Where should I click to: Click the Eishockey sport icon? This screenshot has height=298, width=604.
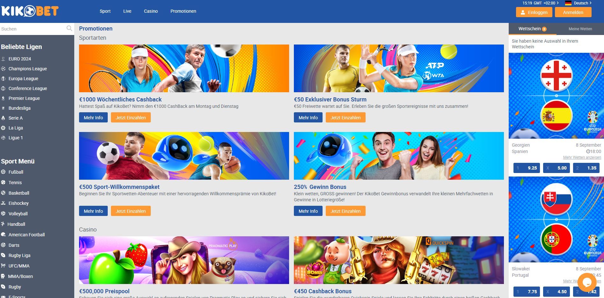click(3, 203)
